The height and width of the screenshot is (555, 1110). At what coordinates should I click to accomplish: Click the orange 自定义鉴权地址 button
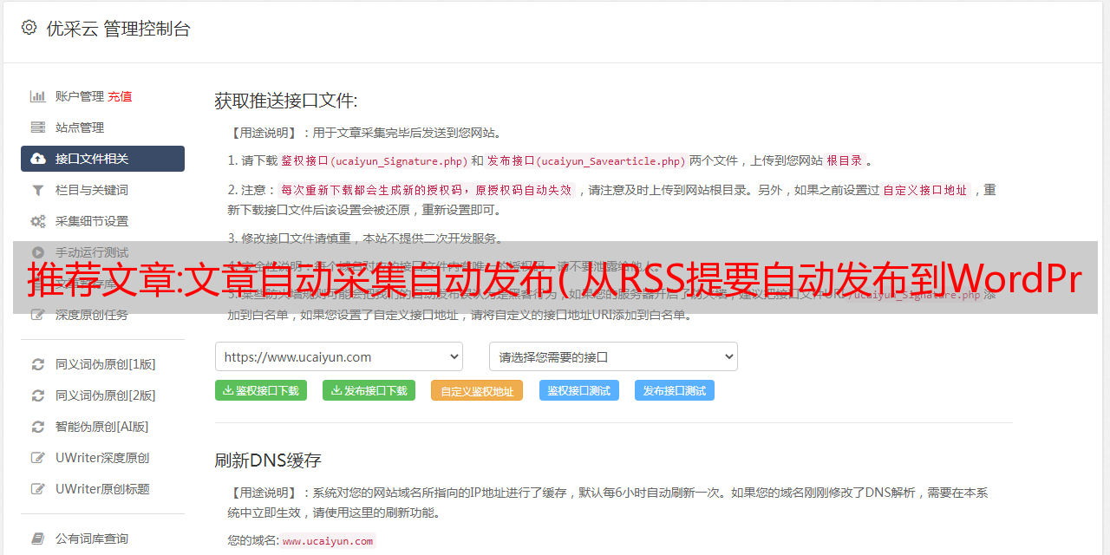pos(476,391)
